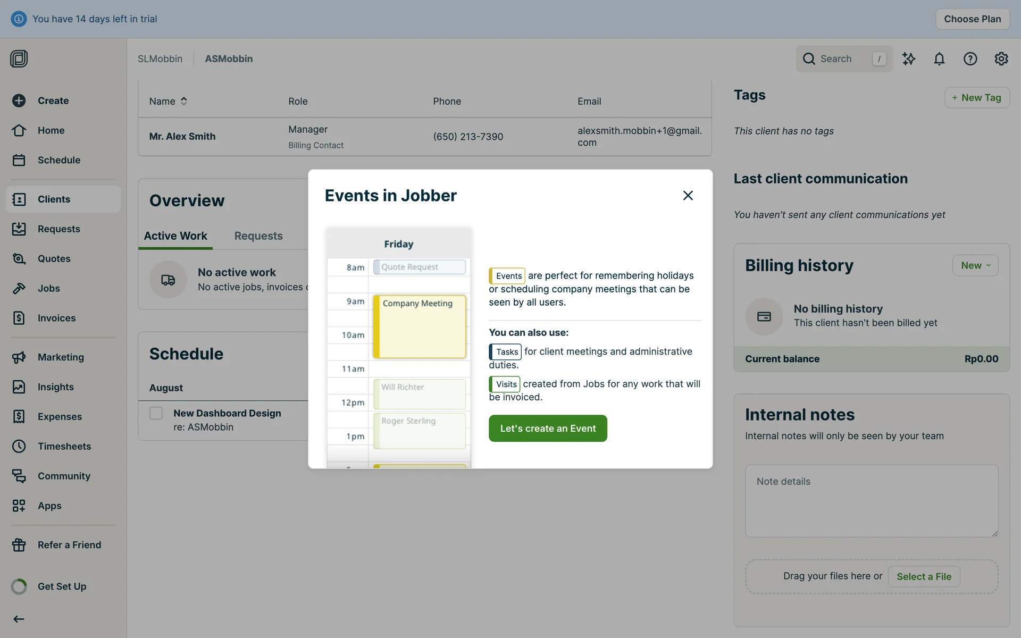Click the AI sparkle assistant icon
1021x638 pixels.
pyautogui.click(x=909, y=59)
